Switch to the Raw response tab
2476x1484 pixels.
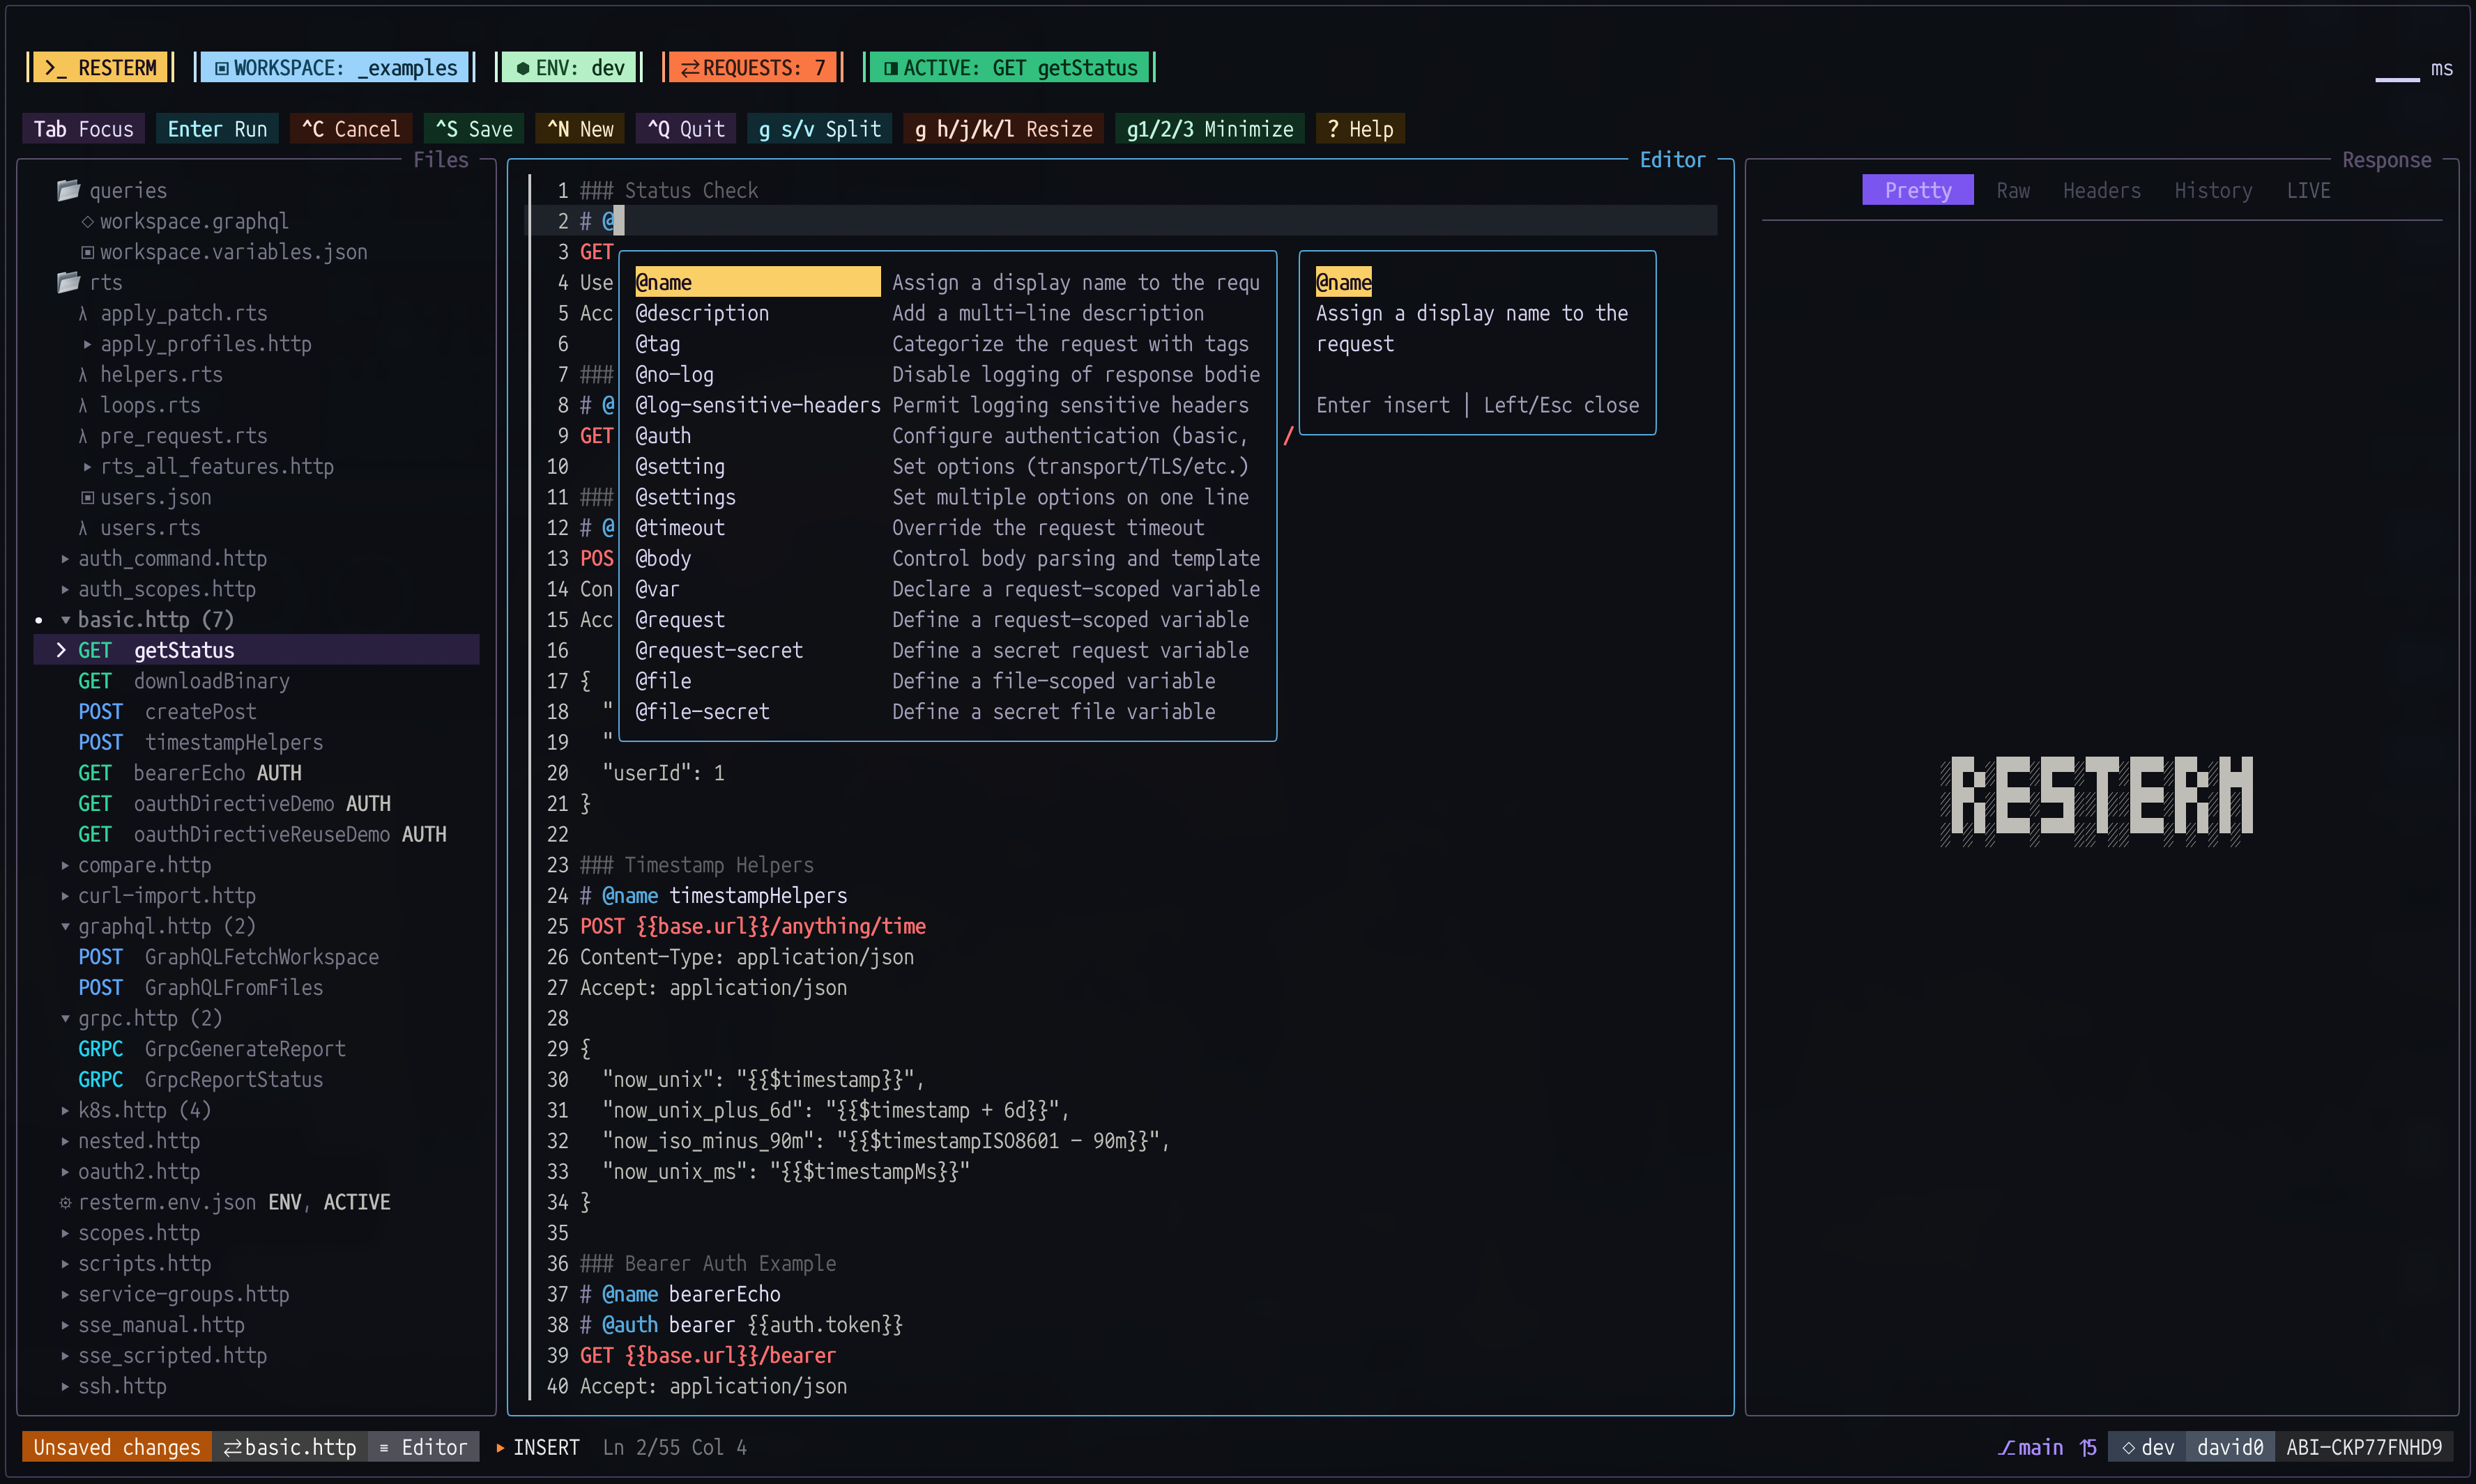click(2012, 190)
